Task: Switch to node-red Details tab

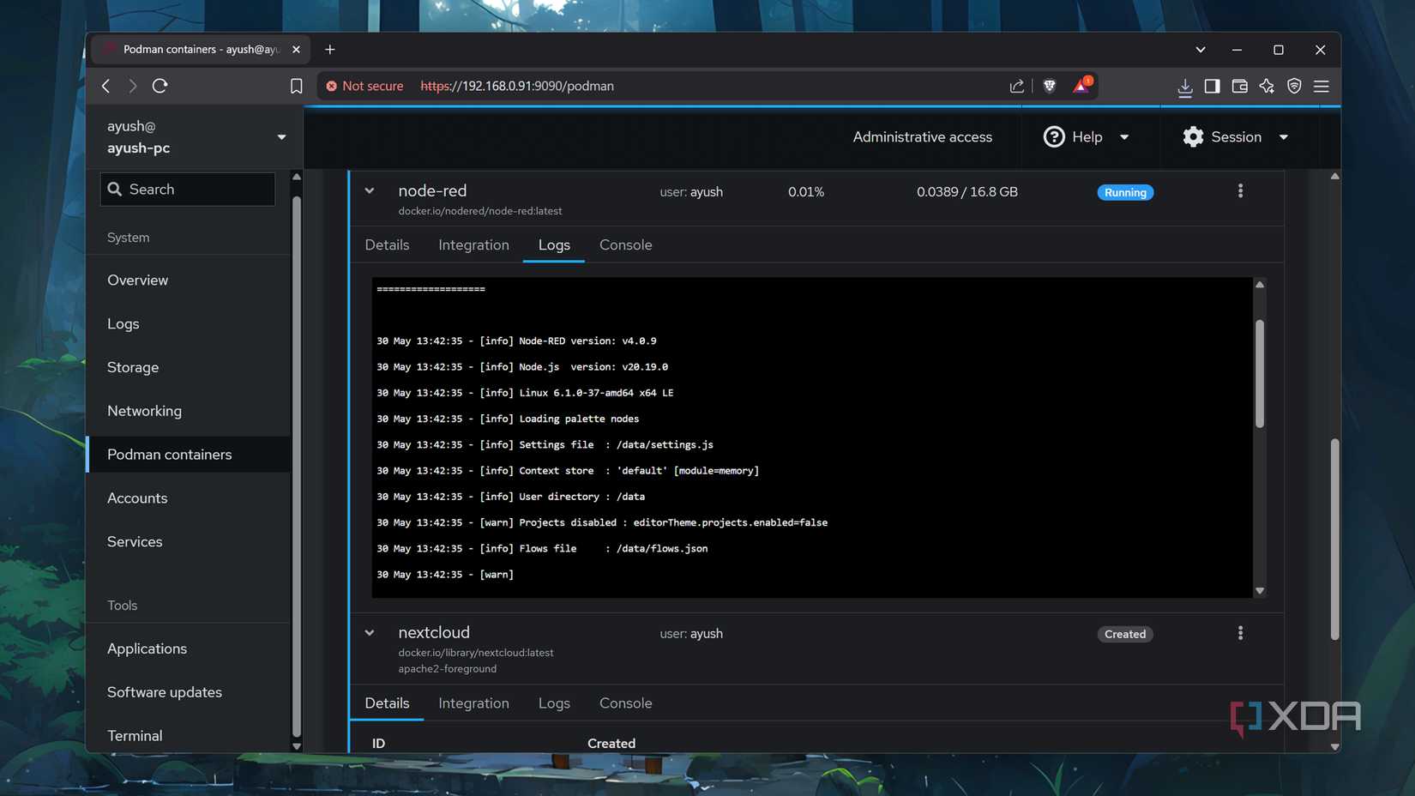Action: (387, 245)
